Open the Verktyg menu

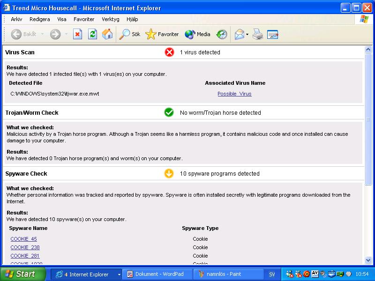(x=110, y=19)
